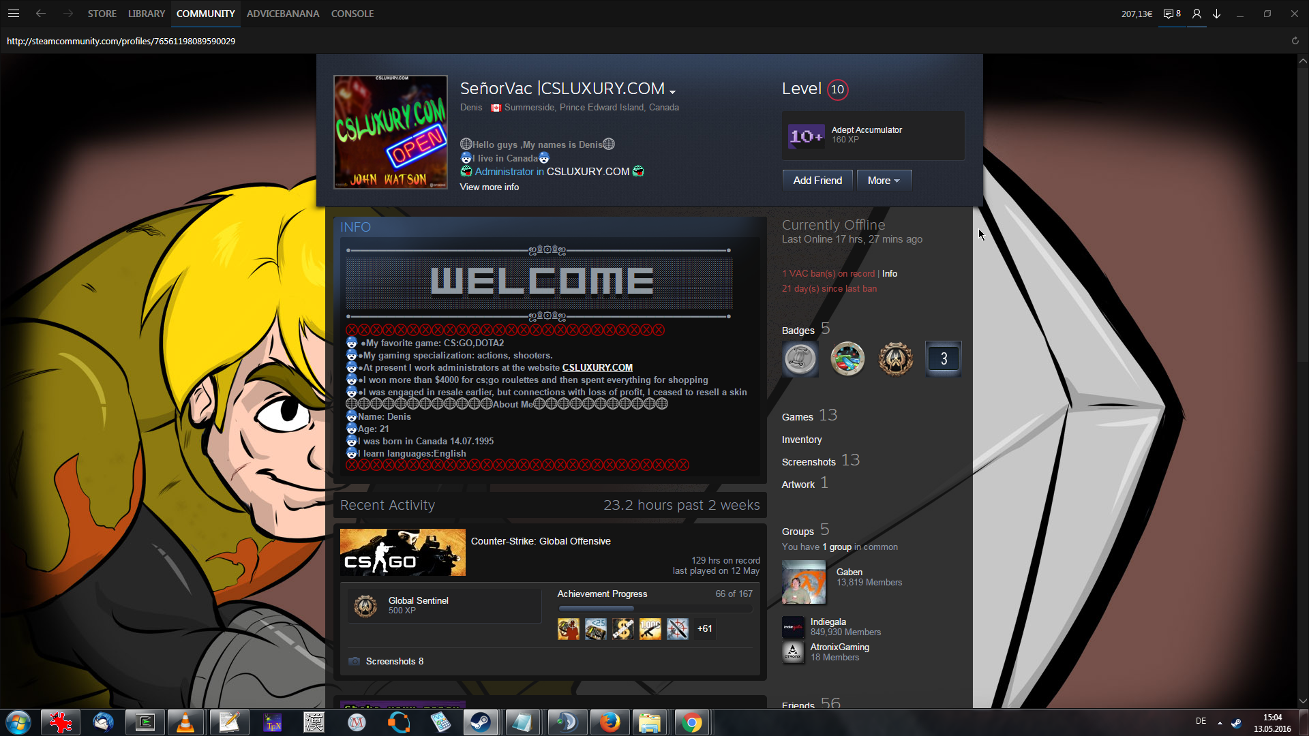Open the hamburger menu icon

click(x=14, y=14)
